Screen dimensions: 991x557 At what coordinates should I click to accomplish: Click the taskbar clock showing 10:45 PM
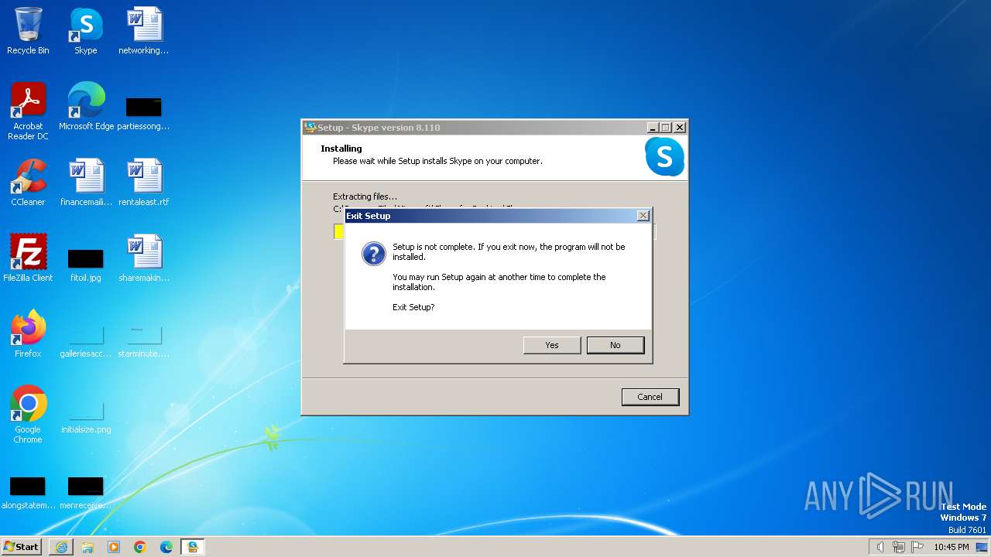(x=952, y=547)
